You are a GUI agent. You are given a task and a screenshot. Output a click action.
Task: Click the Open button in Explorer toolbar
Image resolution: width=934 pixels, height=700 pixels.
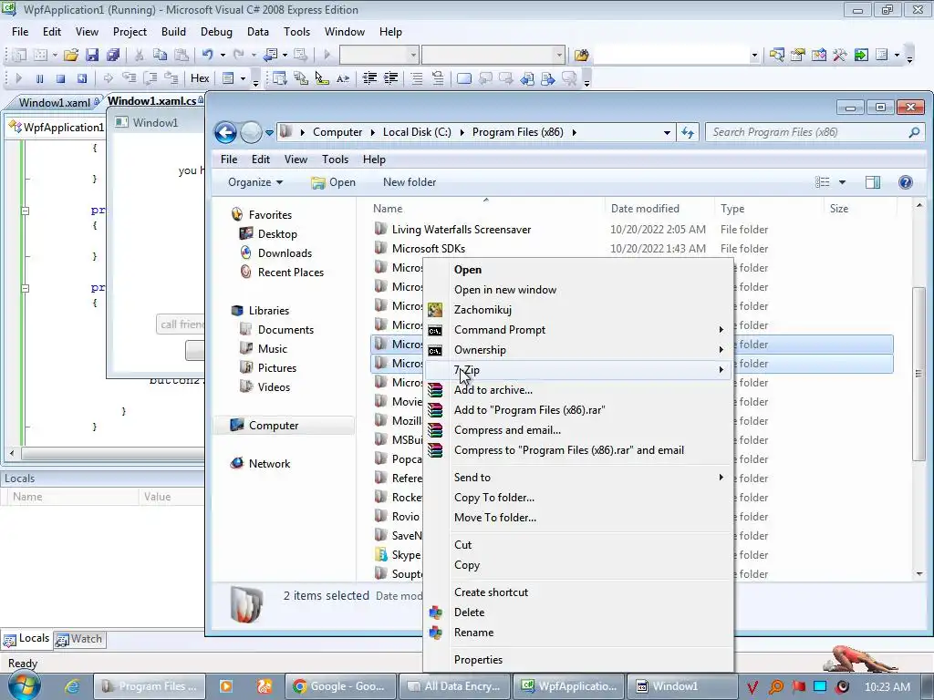(x=334, y=182)
